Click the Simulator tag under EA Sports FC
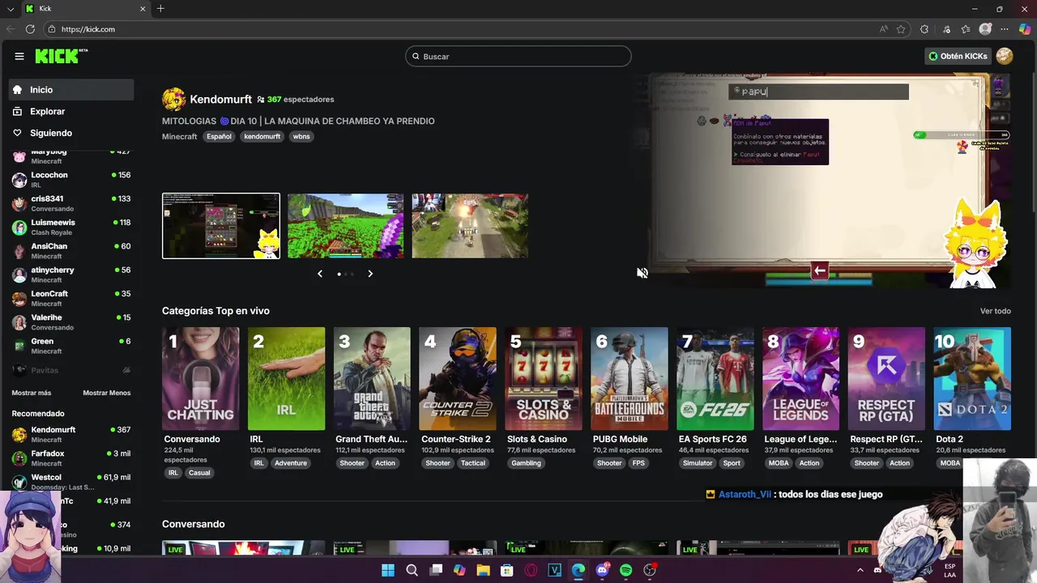Viewport: 1037px width, 583px height. tap(698, 463)
